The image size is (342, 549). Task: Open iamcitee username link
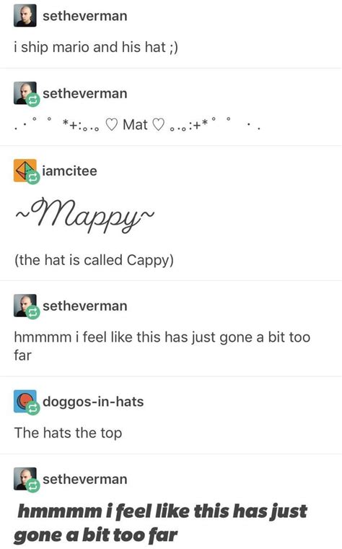tap(69, 171)
